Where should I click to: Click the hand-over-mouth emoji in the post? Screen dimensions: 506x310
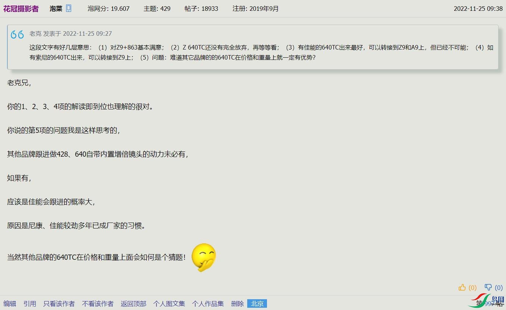point(204,257)
